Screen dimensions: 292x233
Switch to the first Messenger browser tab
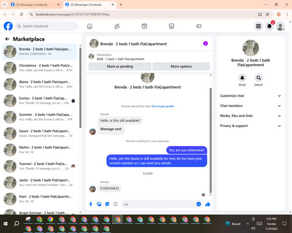tap(35, 5)
